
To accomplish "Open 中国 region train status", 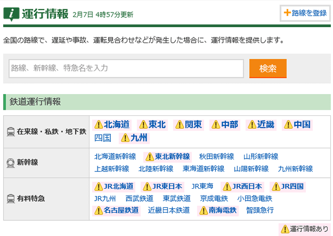I will click(x=302, y=125).
